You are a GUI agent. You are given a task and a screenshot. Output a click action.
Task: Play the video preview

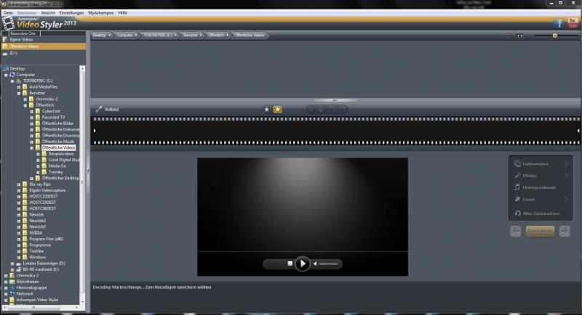(302, 263)
